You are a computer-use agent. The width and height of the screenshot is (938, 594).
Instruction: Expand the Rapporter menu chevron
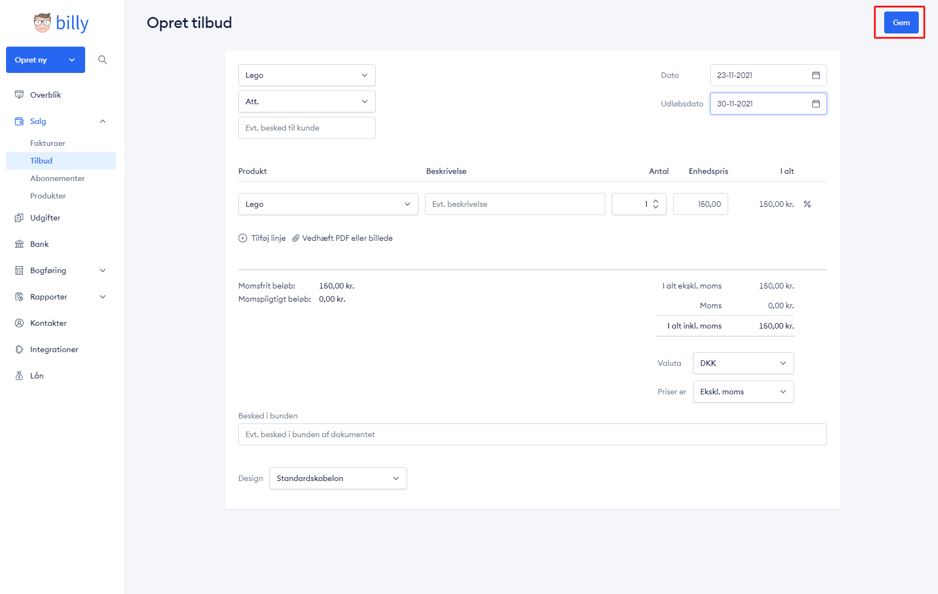pos(103,297)
